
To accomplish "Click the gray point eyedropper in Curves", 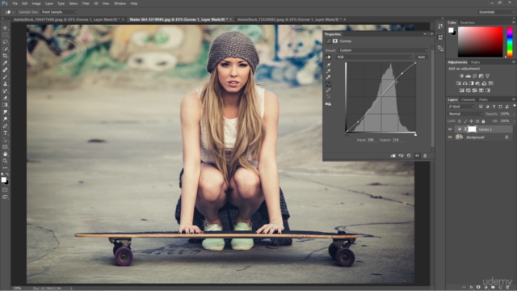I will click(328, 71).
